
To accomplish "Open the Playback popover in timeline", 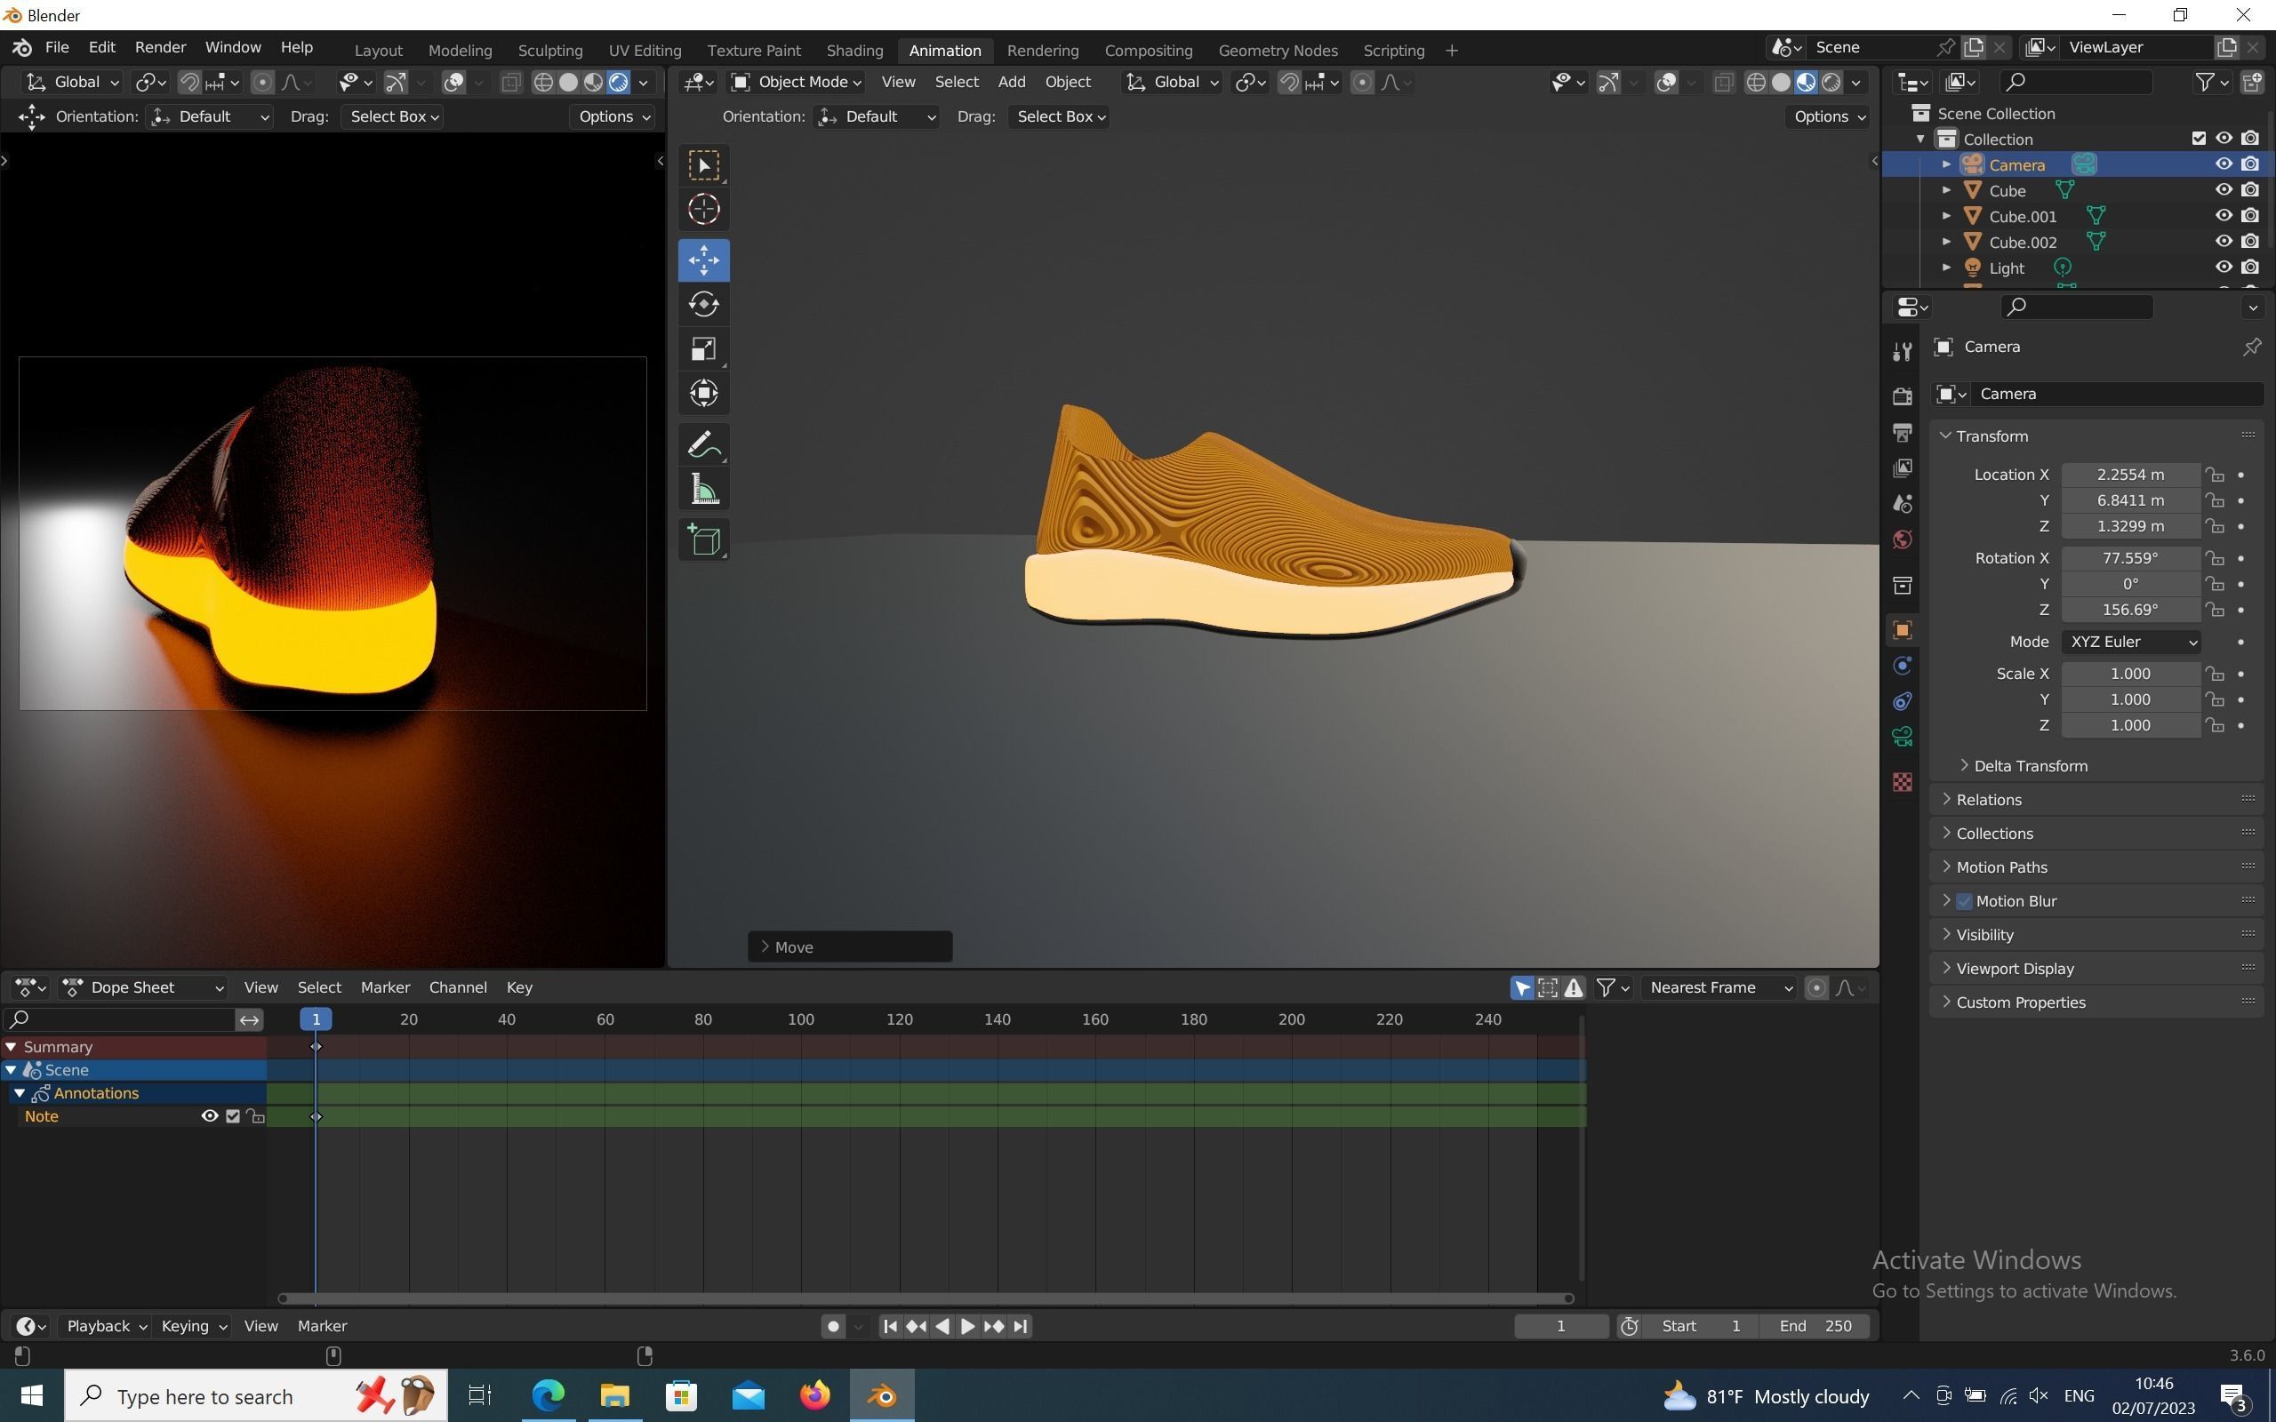I will pyautogui.click(x=107, y=1326).
